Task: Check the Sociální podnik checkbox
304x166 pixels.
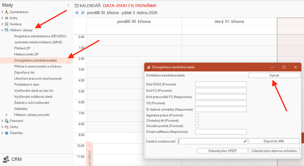Action: coord(197,126)
